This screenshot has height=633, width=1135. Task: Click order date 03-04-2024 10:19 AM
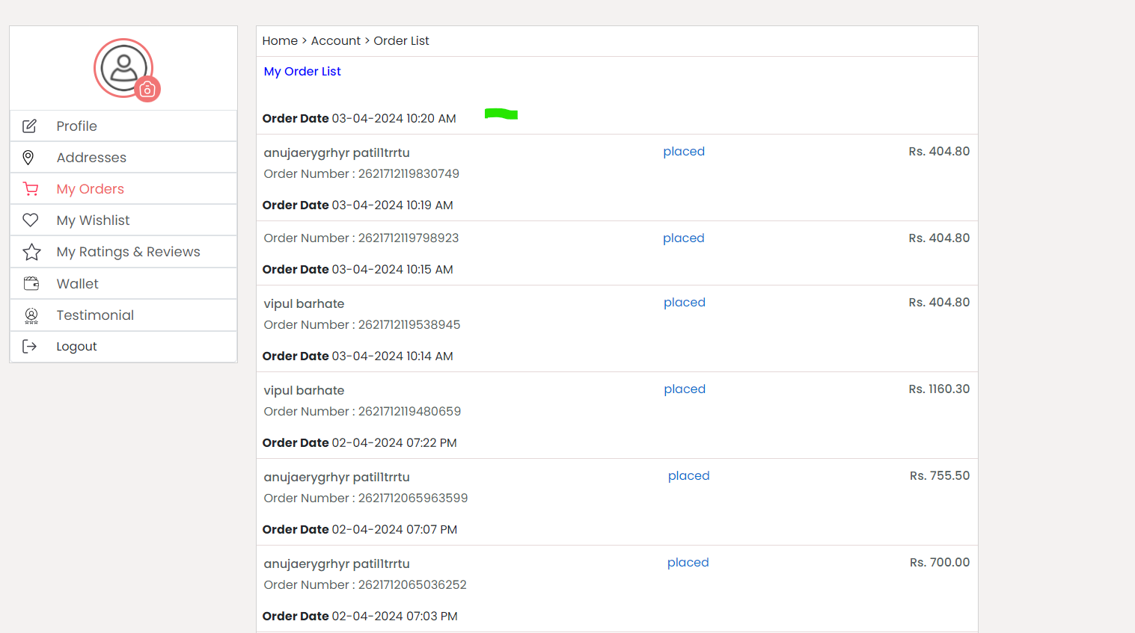click(358, 206)
